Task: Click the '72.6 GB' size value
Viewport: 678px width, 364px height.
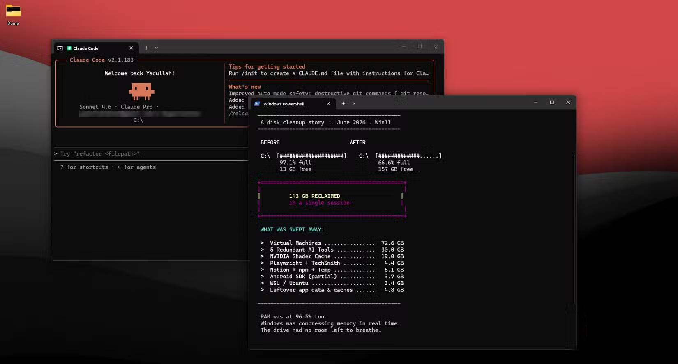Action: (392, 243)
